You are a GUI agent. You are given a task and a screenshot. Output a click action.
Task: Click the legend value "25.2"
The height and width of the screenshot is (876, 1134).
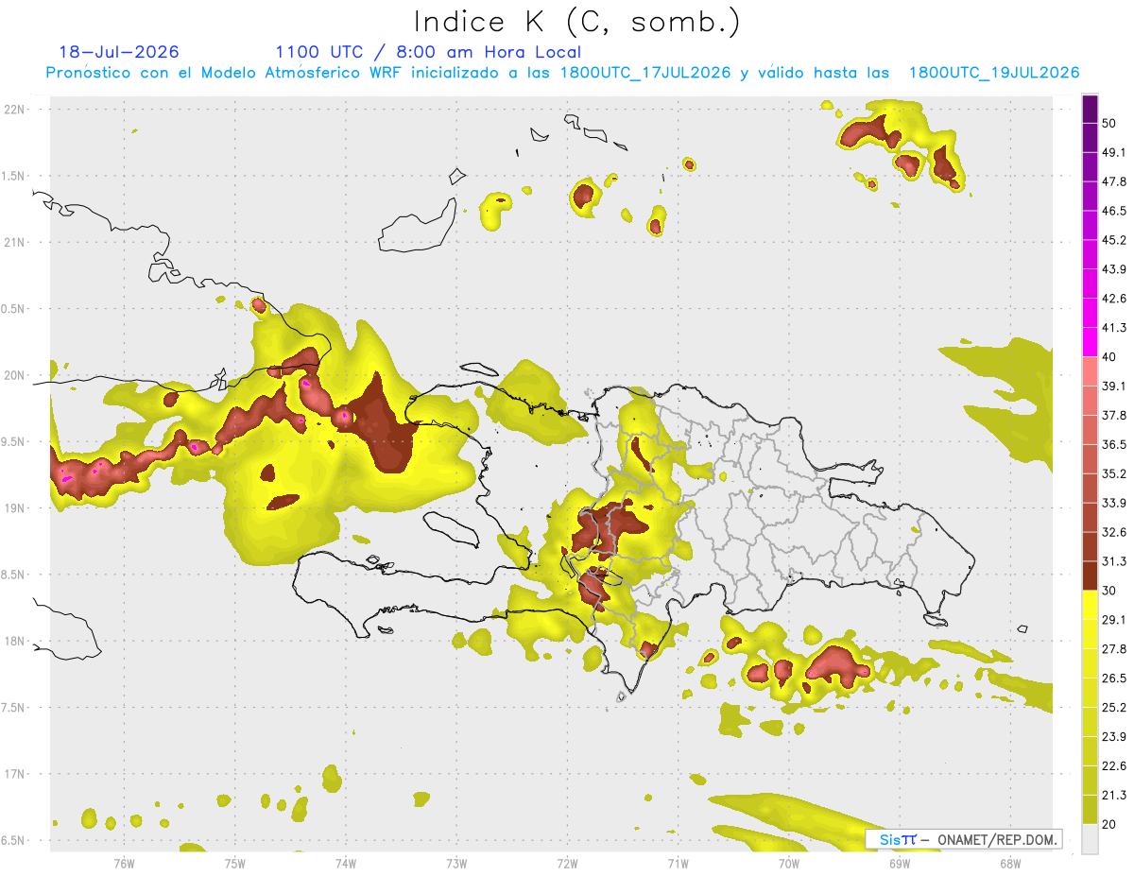click(1113, 708)
